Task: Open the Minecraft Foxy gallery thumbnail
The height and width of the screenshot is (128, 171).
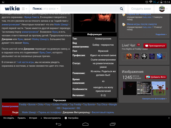Action: pyautogui.click(x=158, y=88)
